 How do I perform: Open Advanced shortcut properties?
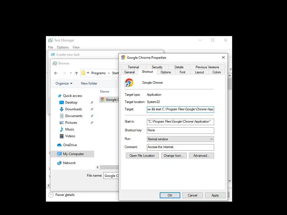point(201,156)
